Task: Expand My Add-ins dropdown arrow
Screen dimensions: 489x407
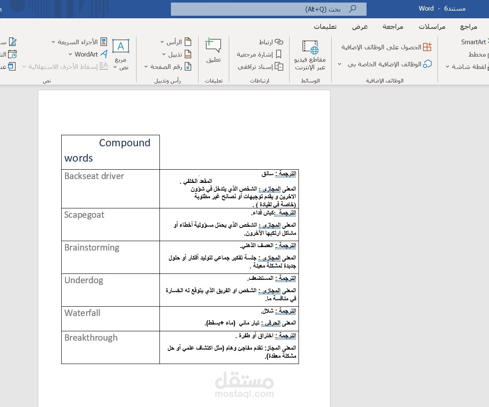Action: point(339,64)
